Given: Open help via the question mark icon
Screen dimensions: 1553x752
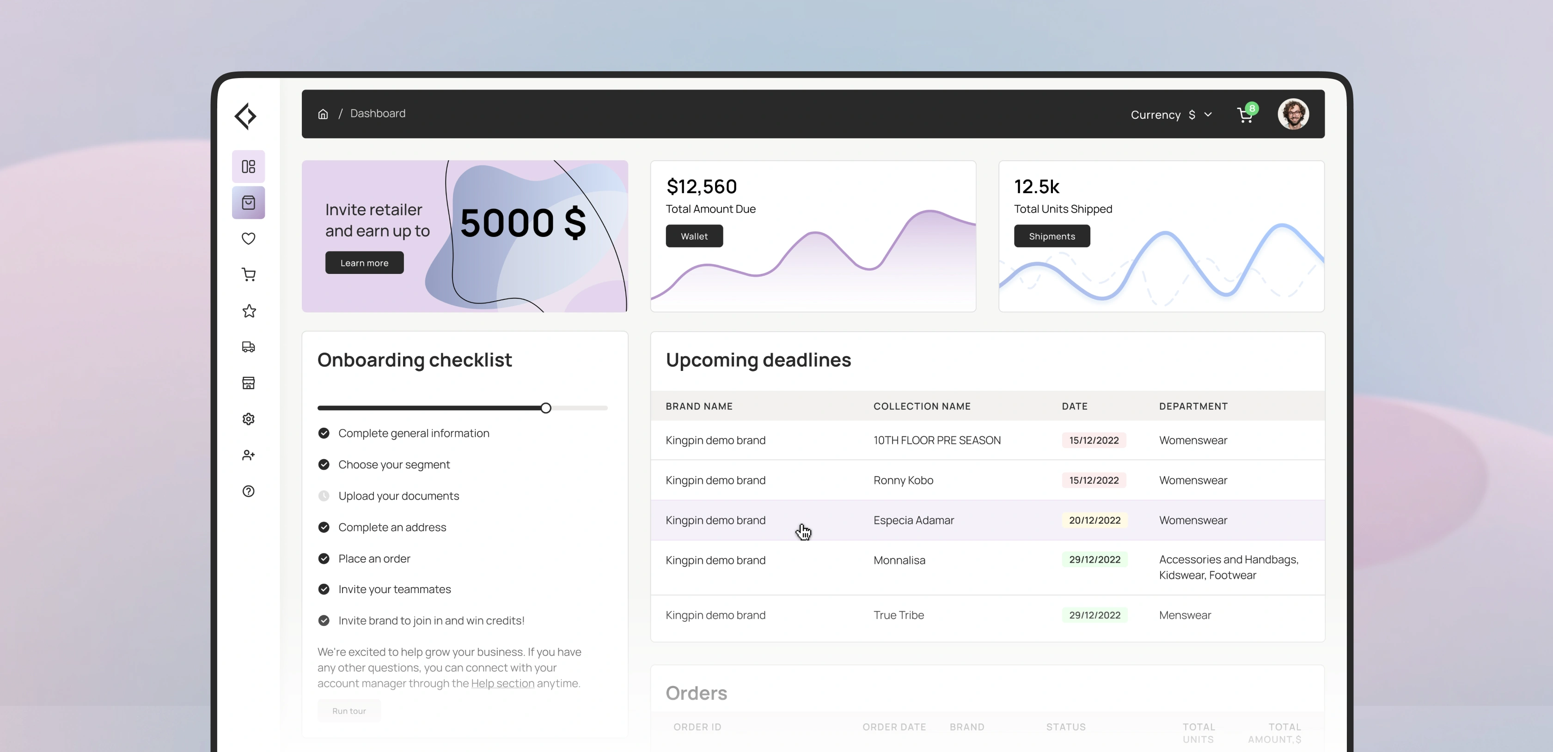Looking at the screenshot, I should point(248,491).
